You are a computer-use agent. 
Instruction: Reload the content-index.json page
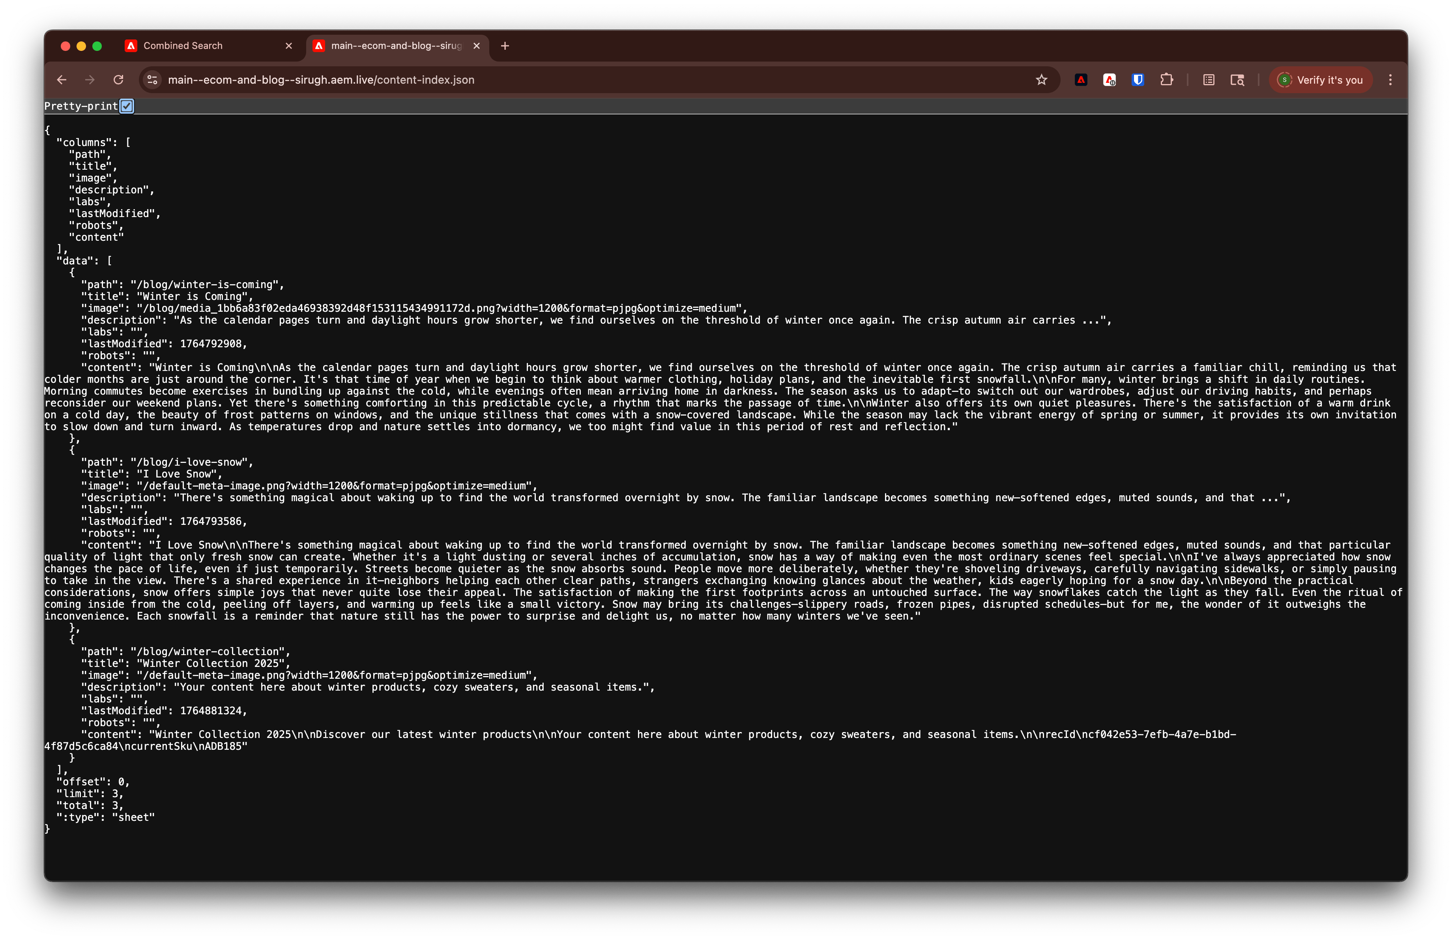[118, 80]
